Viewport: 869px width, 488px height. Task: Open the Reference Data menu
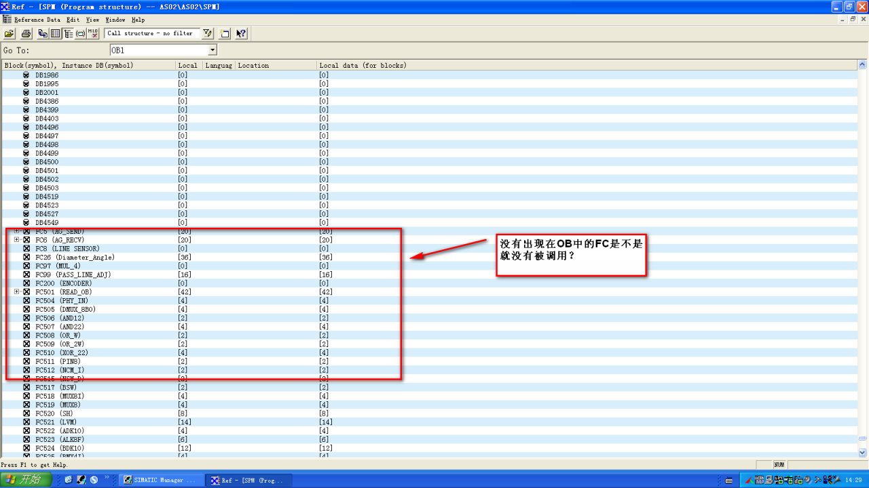pos(37,20)
